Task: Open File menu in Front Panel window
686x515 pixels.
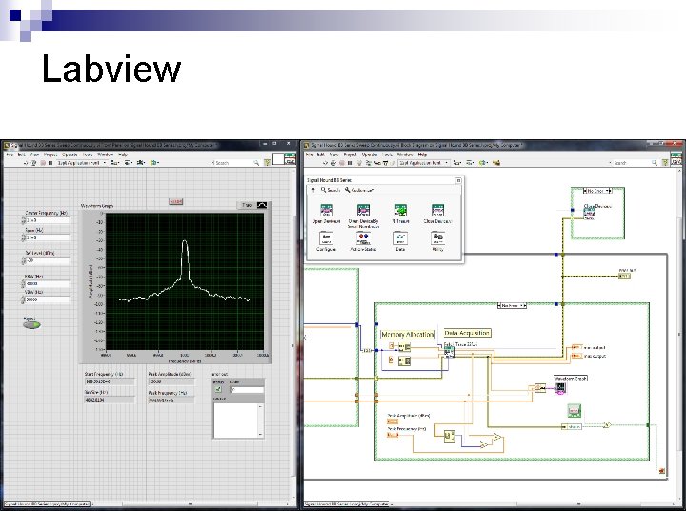Action: coord(10,154)
